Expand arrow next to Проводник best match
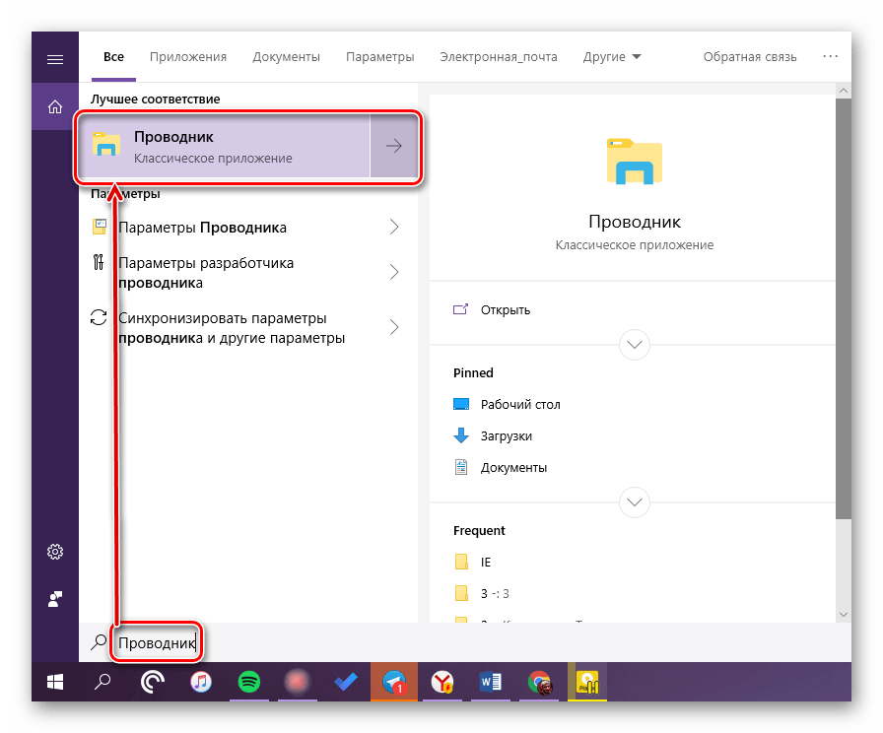Screen dimensions: 883x733 pyautogui.click(x=394, y=147)
